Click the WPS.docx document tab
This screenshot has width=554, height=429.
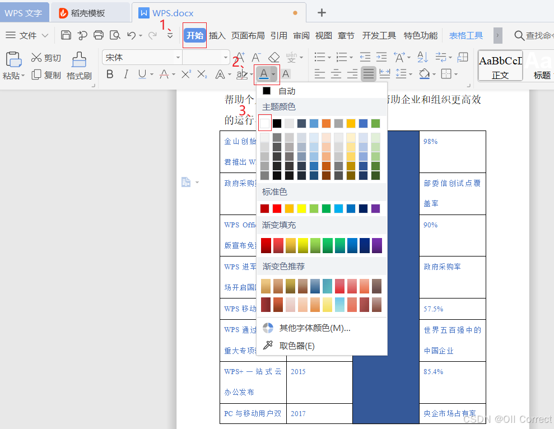(218, 13)
